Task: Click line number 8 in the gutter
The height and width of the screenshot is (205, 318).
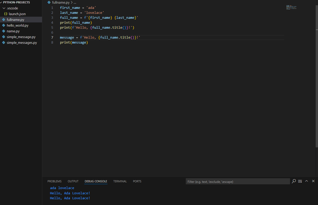Action: coord(52,42)
